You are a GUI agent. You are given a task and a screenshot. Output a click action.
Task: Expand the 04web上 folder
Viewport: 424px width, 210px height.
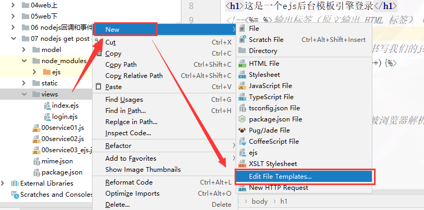coord(13,5)
